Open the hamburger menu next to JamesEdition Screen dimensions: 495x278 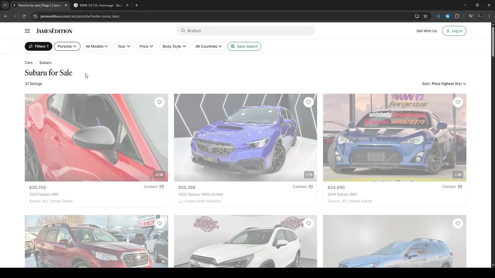[27, 31]
